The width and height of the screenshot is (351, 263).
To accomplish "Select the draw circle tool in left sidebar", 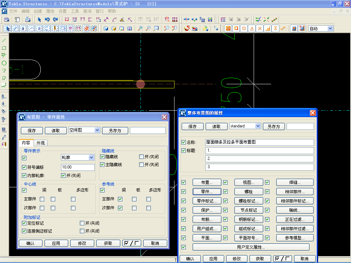I will pos(4,63).
